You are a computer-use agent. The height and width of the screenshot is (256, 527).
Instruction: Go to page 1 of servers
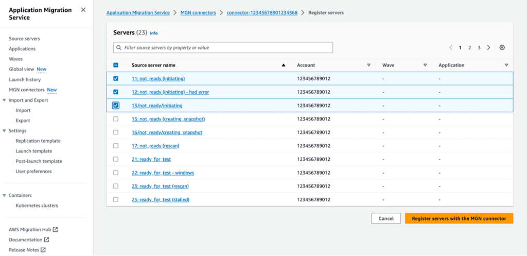tap(460, 48)
